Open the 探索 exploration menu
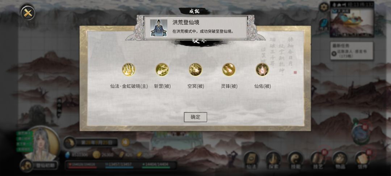Image resolution: width=391 pixels, height=176 pixels. (x=273, y=160)
